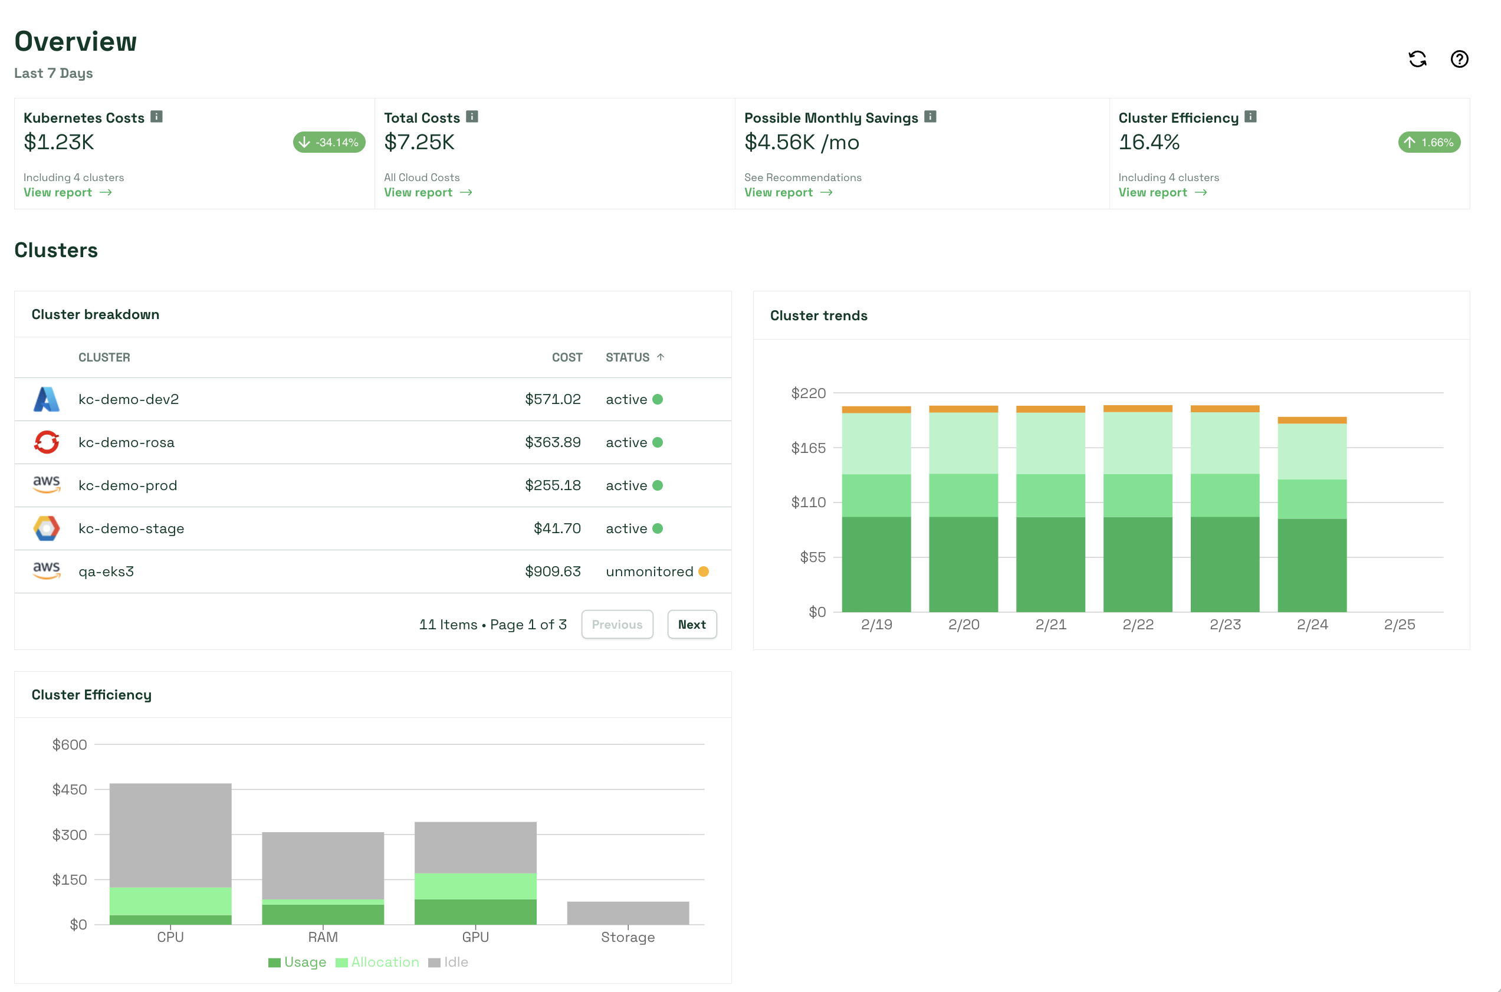Click info icon next to Total Costs
The width and height of the screenshot is (1501, 992).
coord(472,116)
